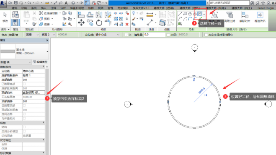The width and height of the screenshot is (276, 155).
Task: Toggle the 结构 checkbox in properties
Action: (24, 127)
